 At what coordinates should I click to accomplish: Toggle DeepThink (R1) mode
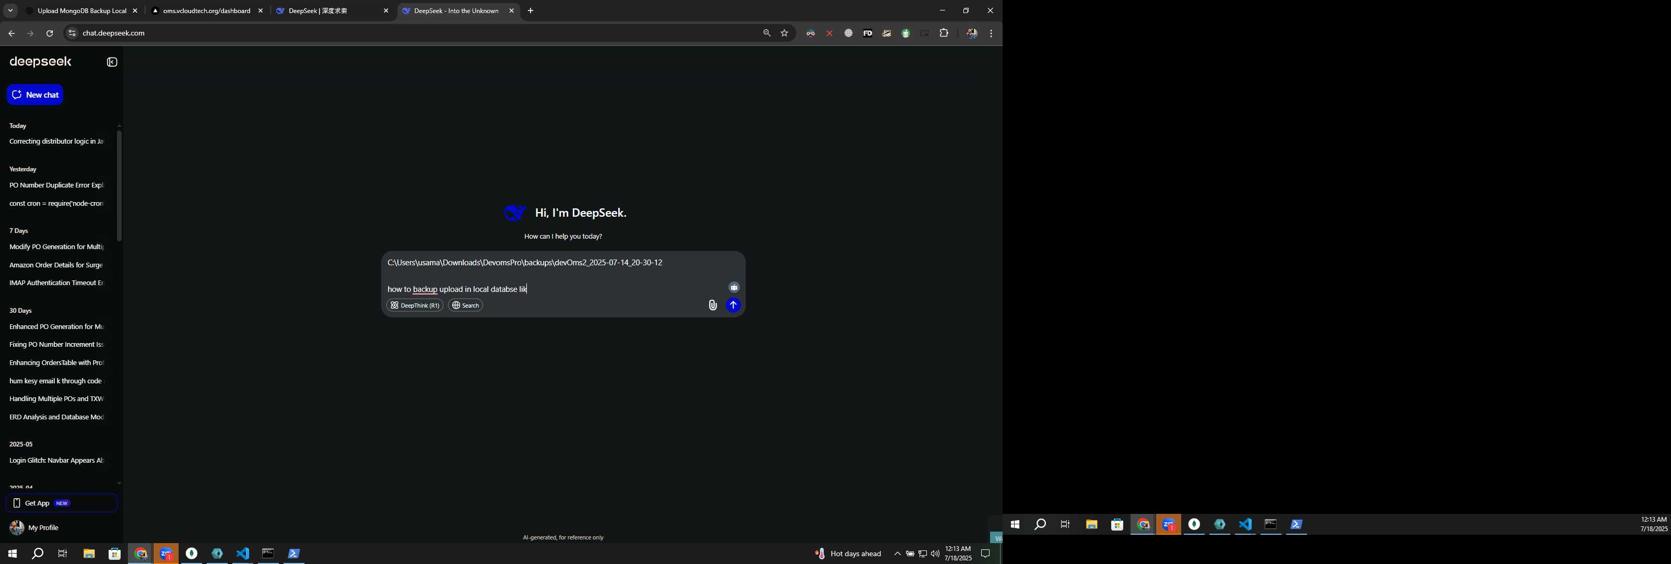coord(415,305)
